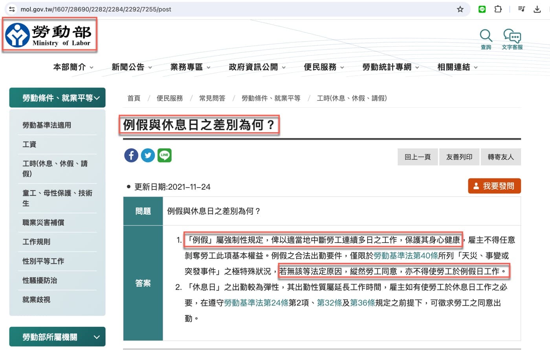Click the 轉寄友人 button
Image resolution: width=550 pixels, height=350 pixels.
[501, 157]
